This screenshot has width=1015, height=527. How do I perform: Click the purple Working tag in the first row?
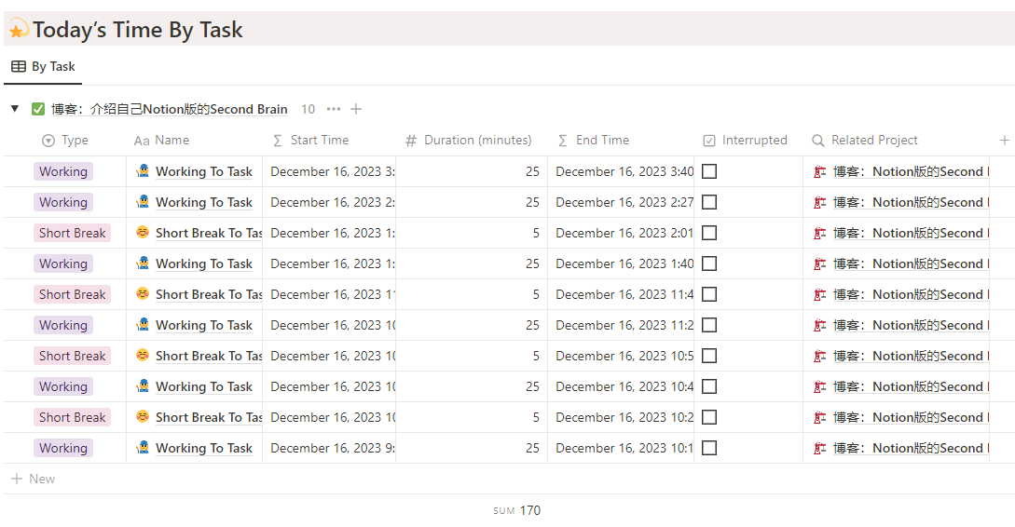(63, 171)
